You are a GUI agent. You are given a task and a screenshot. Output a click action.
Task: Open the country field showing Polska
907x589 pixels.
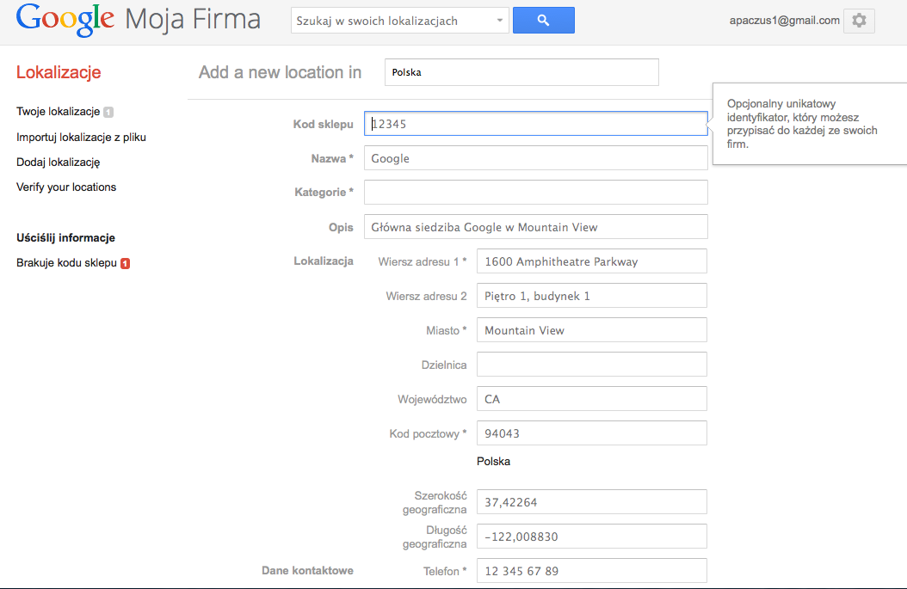click(521, 72)
